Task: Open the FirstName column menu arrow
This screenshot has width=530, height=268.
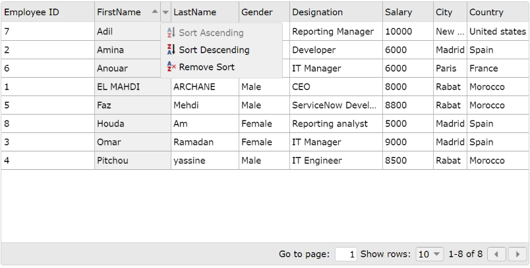Action: [165, 12]
